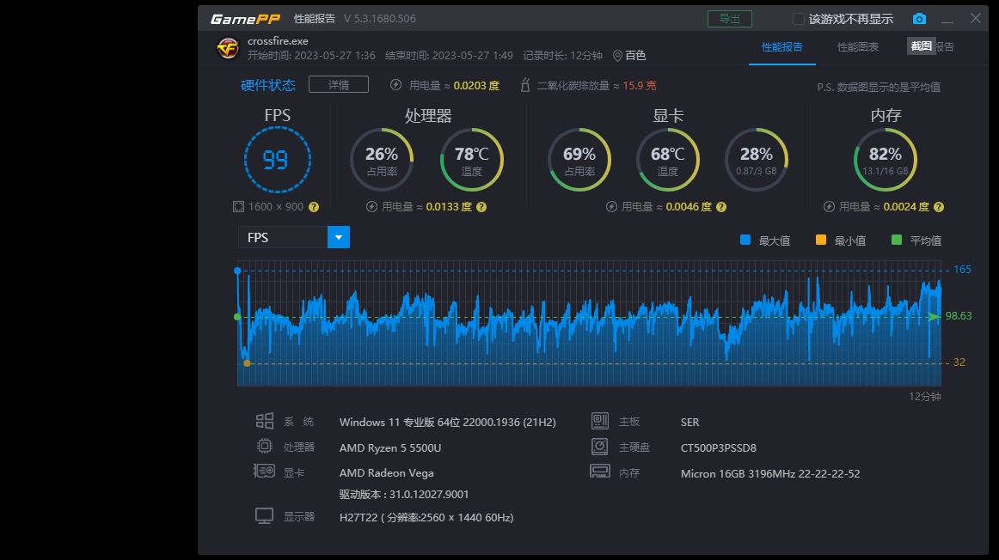Click the graphics card icon beside AMD Radeon Vega

266,472
